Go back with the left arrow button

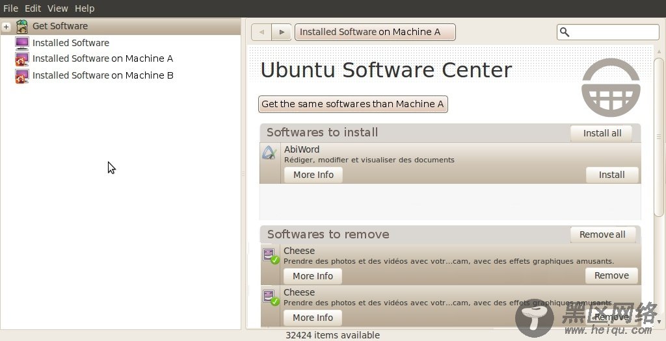(x=261, y=32)
